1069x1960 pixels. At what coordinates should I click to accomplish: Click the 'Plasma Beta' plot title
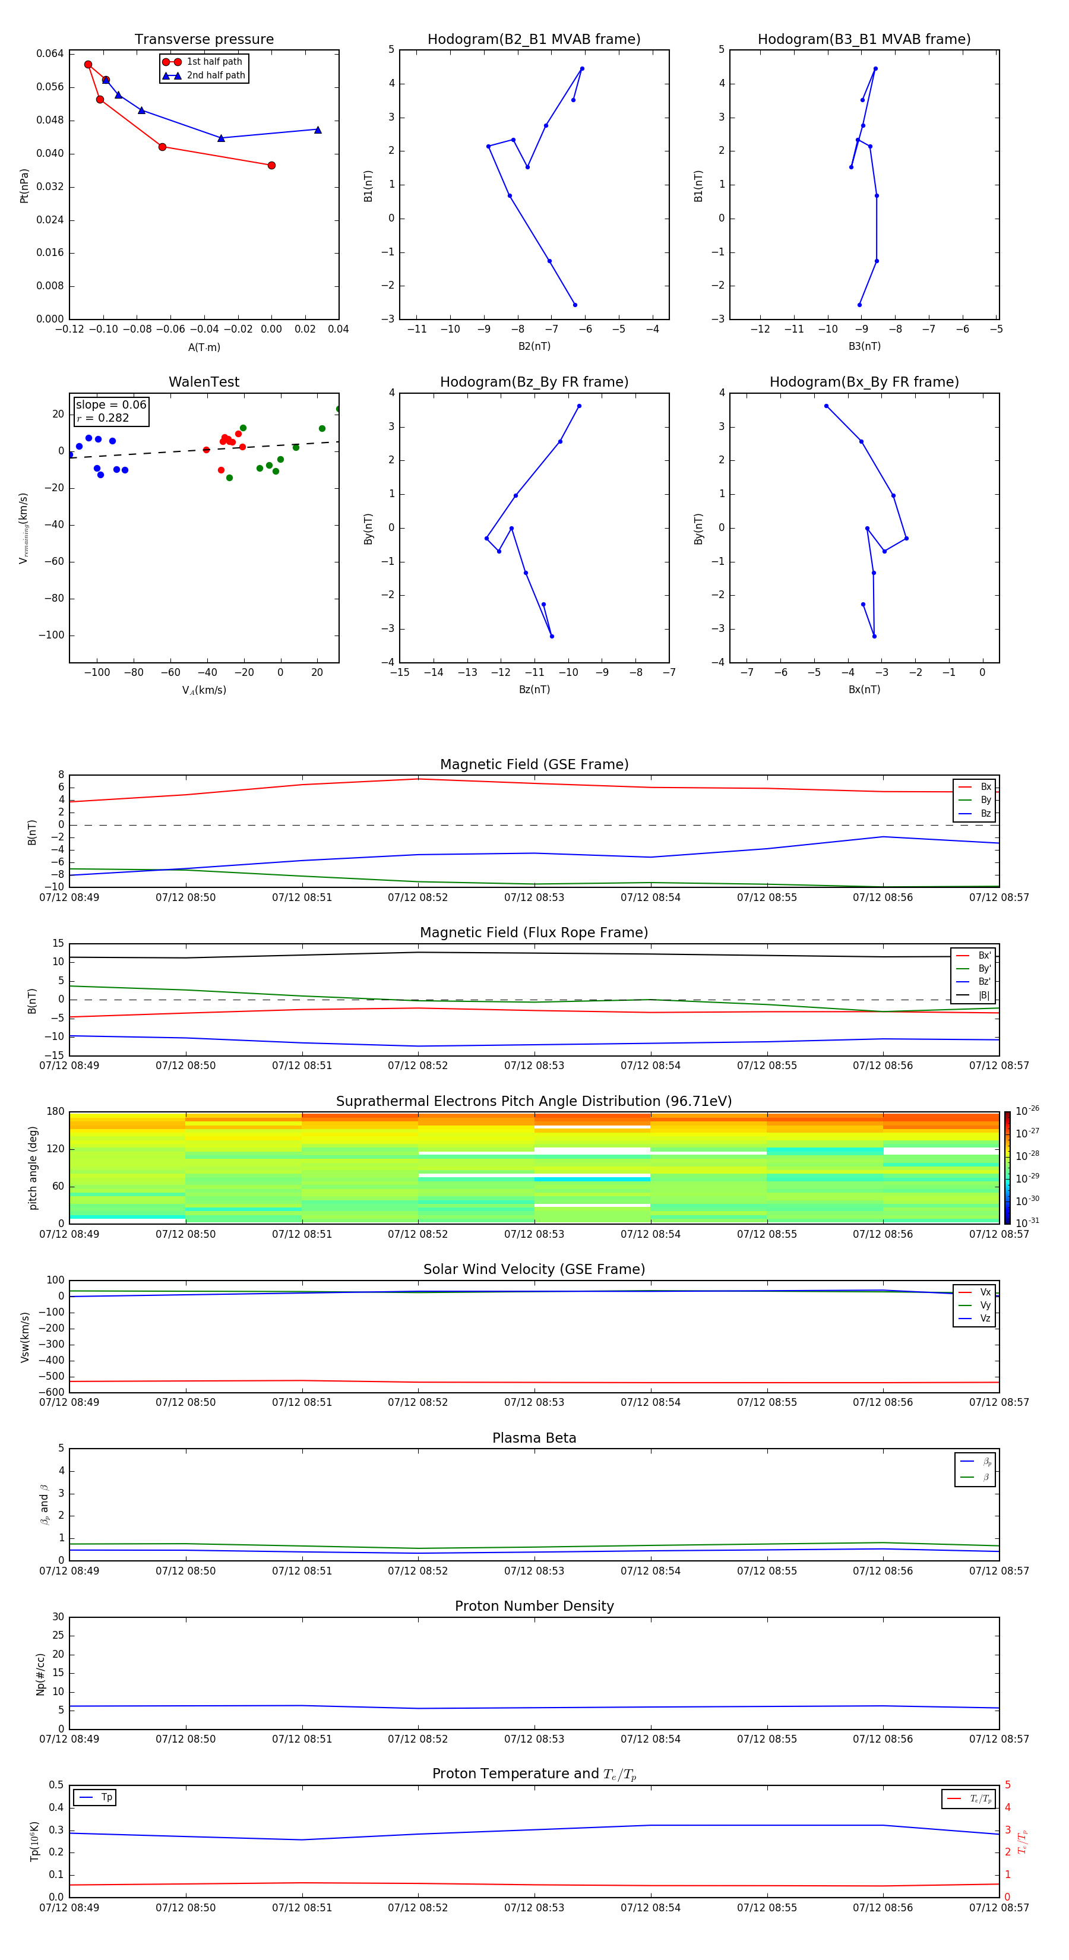click(x=534, y=1439)
